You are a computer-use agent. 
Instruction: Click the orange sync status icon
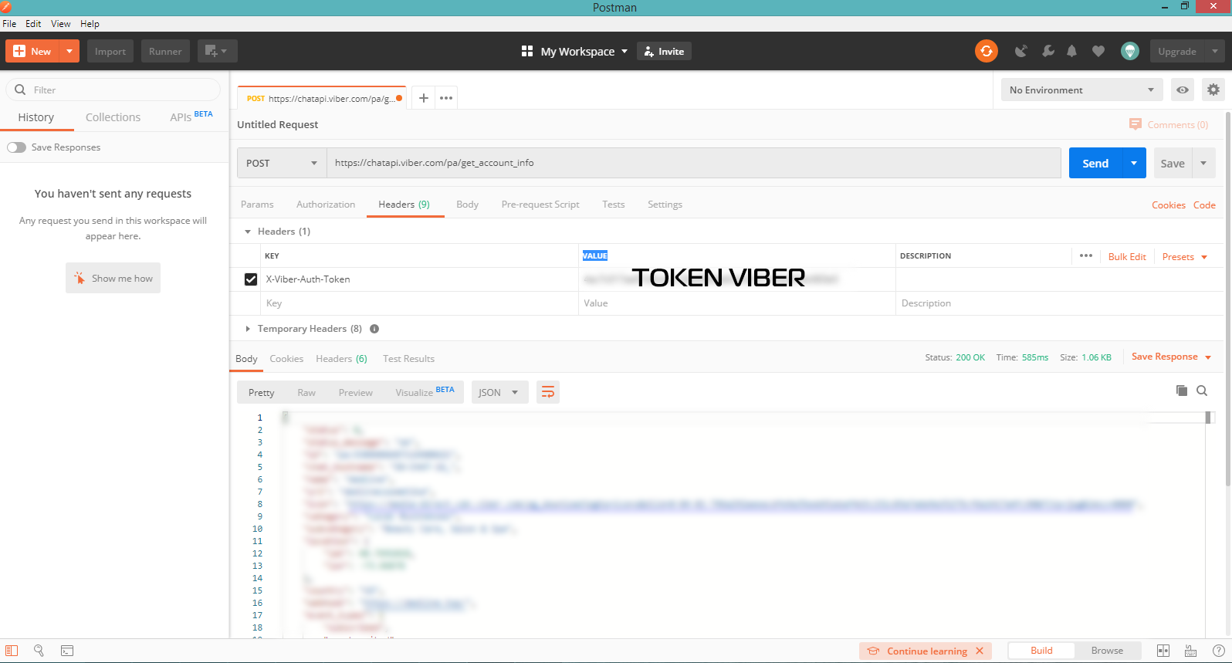coord(986,51)
